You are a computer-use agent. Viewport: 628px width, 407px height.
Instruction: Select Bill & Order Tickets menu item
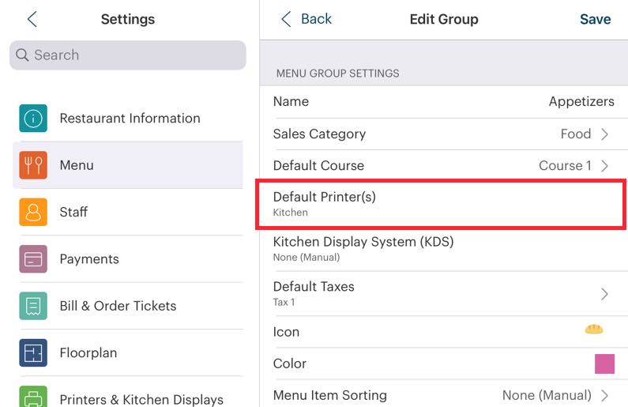(x=118, y=306)
